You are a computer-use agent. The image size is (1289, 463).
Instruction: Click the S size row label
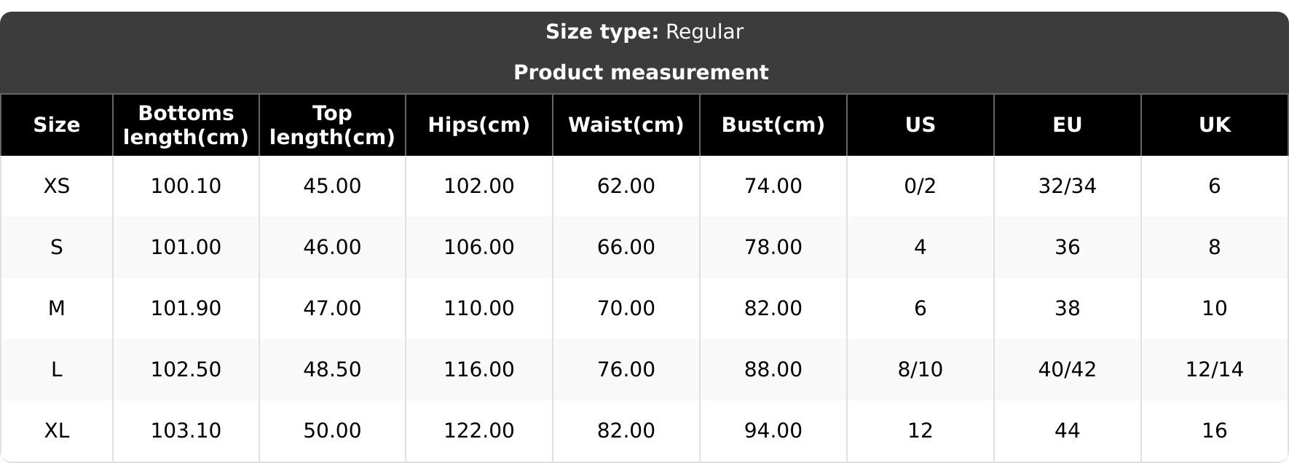(57, 248)
